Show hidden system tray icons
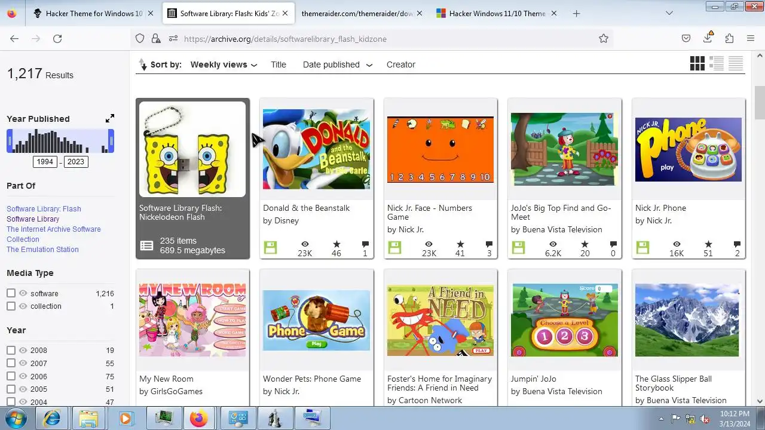Screen dimensions: 765x430 661,419
